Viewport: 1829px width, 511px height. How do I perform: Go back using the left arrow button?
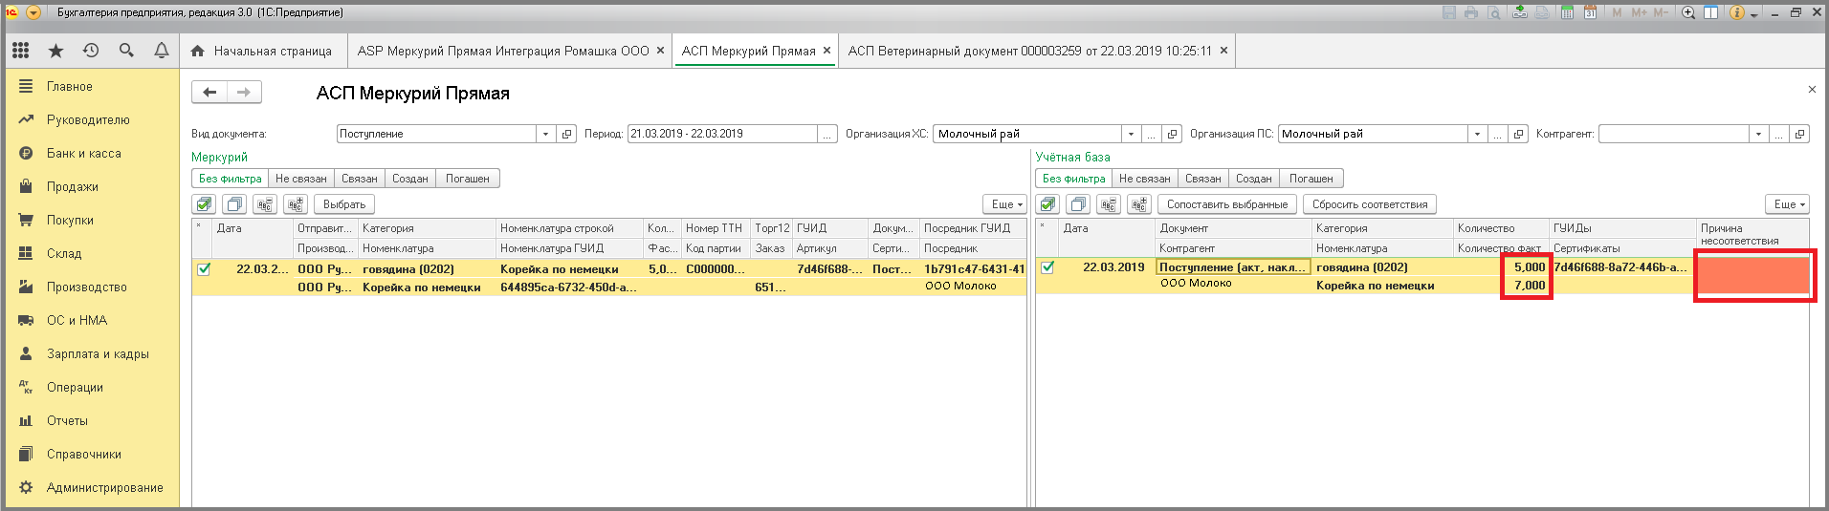(x=209, y=92)
